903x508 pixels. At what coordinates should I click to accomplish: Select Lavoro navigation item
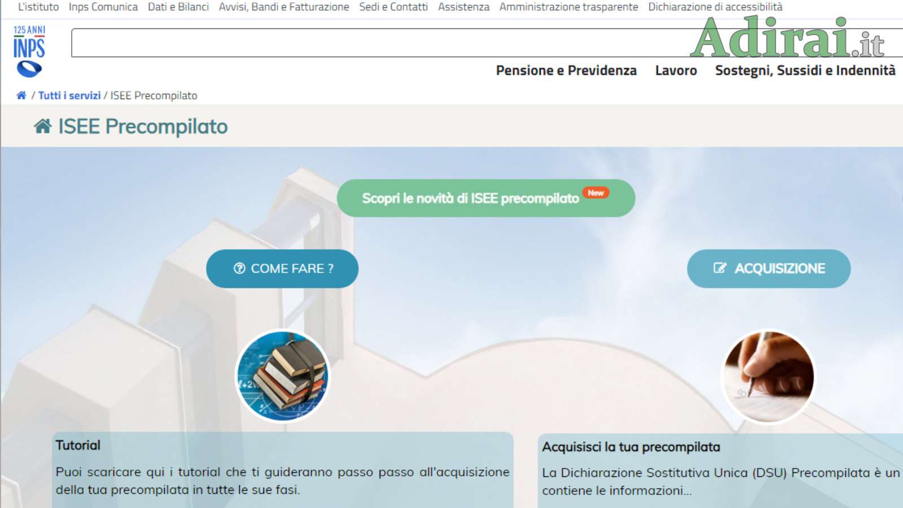tap(676, 71)
